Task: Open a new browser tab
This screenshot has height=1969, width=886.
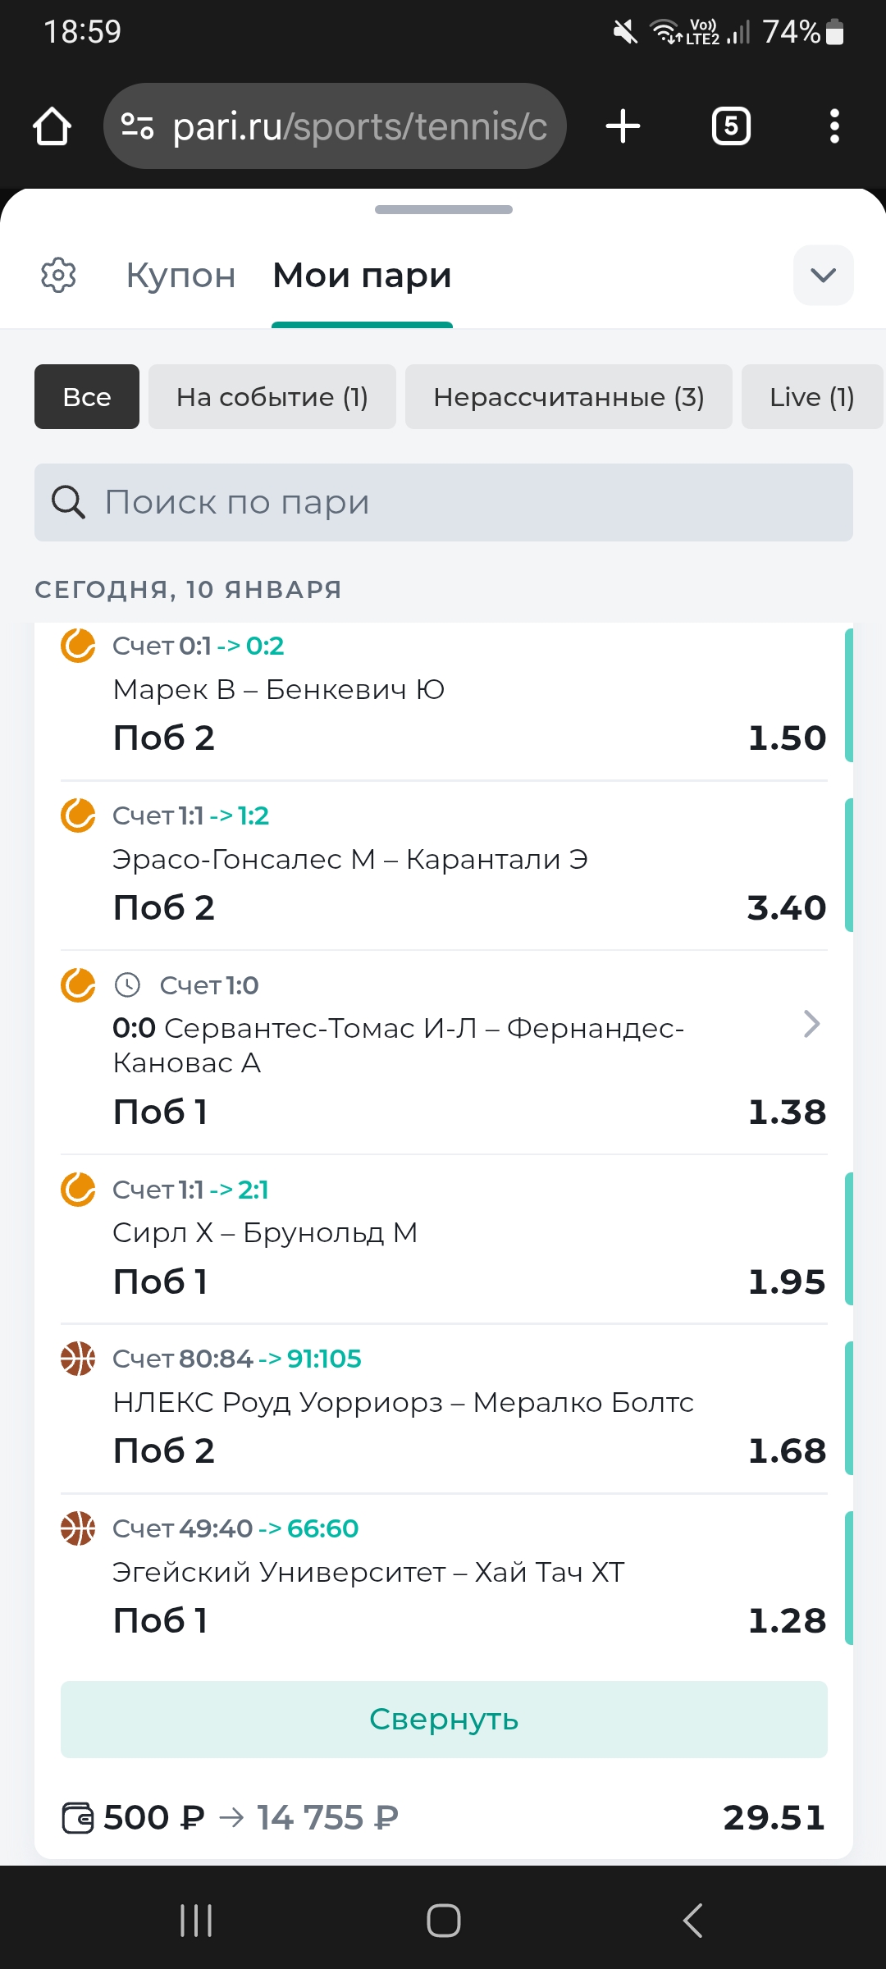Action: (x=623, y=126)
